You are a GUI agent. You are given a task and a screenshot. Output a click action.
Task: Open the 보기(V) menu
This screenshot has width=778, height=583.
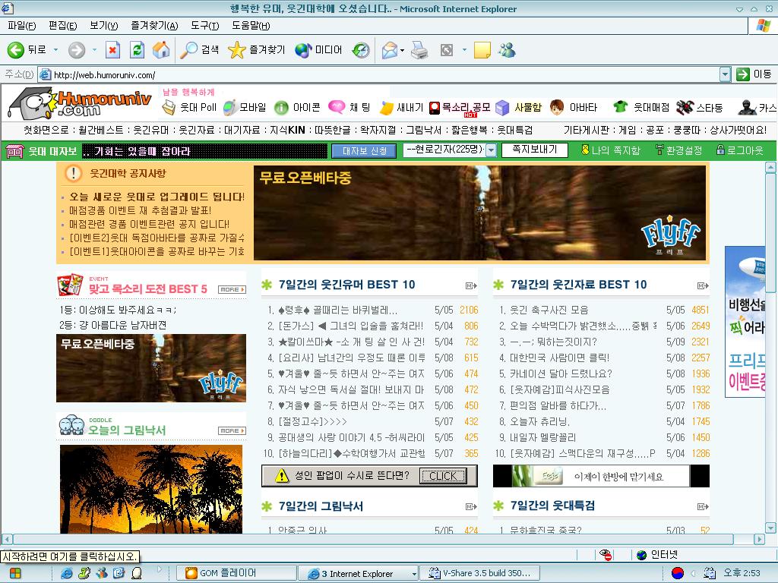103,26
